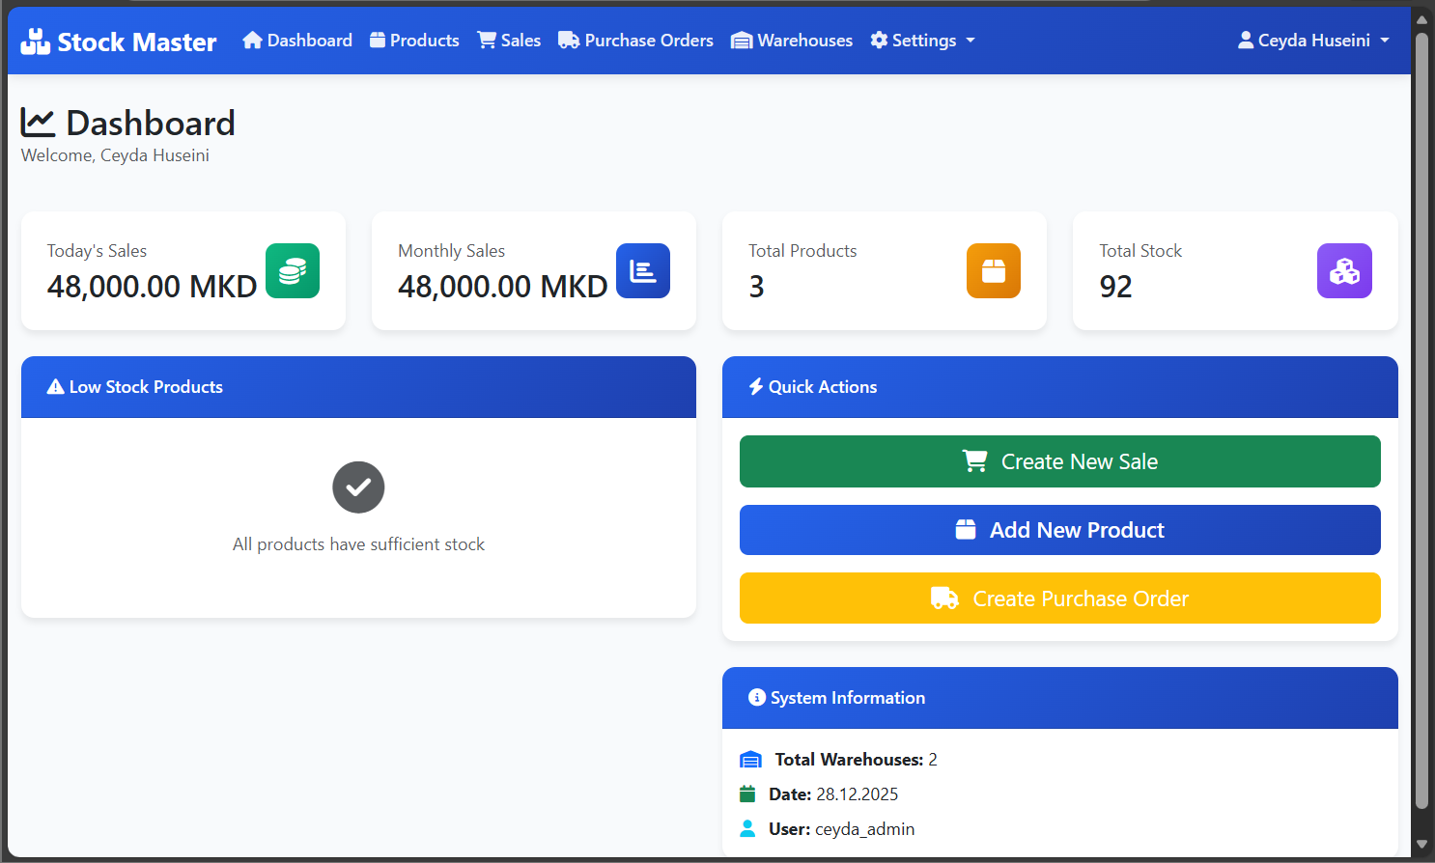The image size is (1435, 863).
Task: Open the Ceyda Huseini user dropdown
Action: point(1313,41)
